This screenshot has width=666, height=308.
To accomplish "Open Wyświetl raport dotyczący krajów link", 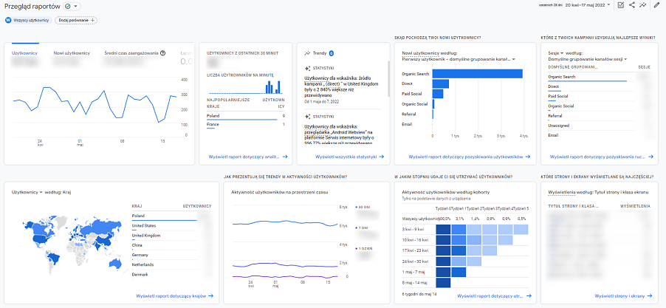I will tap(175, 295).
